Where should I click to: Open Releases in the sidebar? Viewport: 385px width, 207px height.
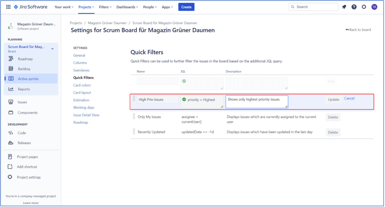24,143
